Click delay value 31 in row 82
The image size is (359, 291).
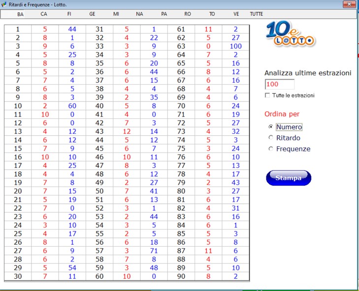click(x=235, y=208)
